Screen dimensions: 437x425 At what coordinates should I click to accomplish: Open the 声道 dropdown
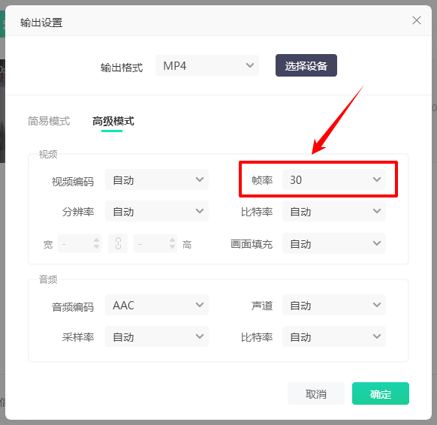[x=334, y=305]
